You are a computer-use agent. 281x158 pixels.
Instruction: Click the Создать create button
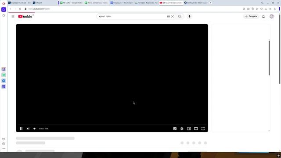coord(251,16)
